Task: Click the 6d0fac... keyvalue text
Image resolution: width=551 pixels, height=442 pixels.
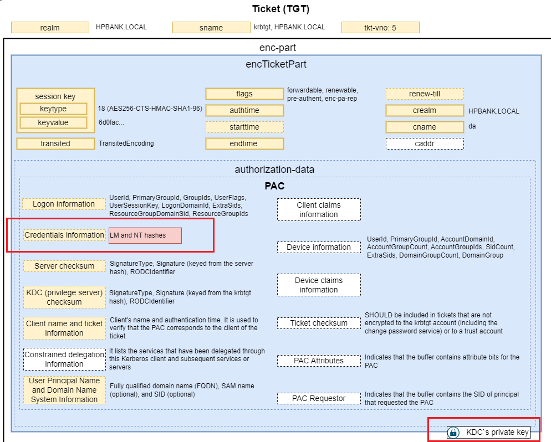Action: click(111, 122)
